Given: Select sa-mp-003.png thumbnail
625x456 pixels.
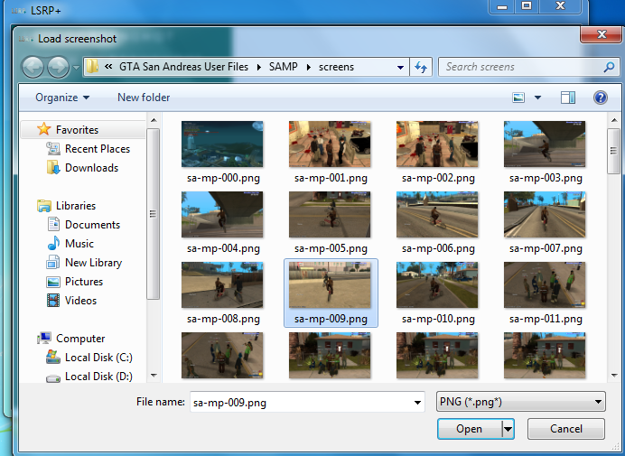Looking at the screenshot, I should click(x=545, y=144).
